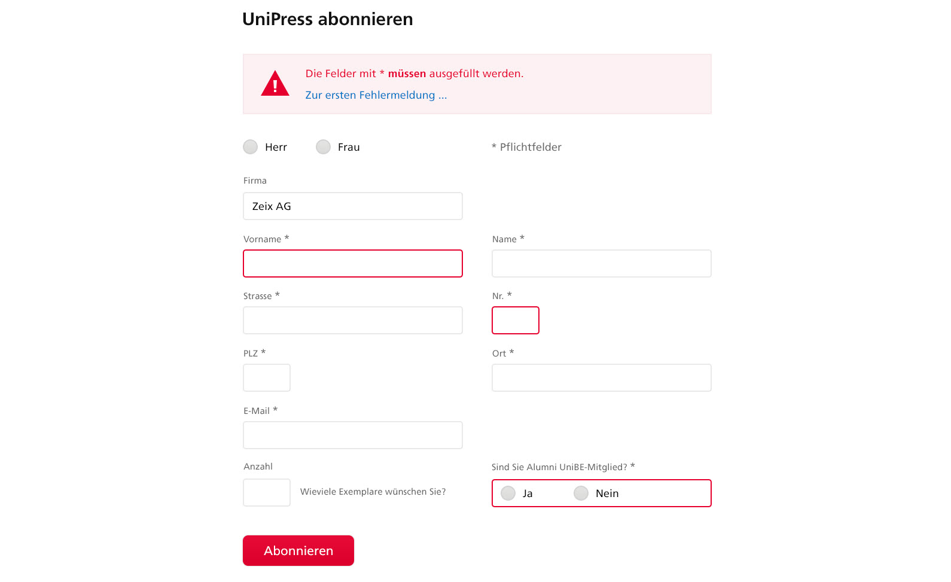Viewport: 951px width, 582px height.
Task: Click the 'Sind Sie Alumni UniBE-Mitglied?' label
Action: [x=563, y=467]
